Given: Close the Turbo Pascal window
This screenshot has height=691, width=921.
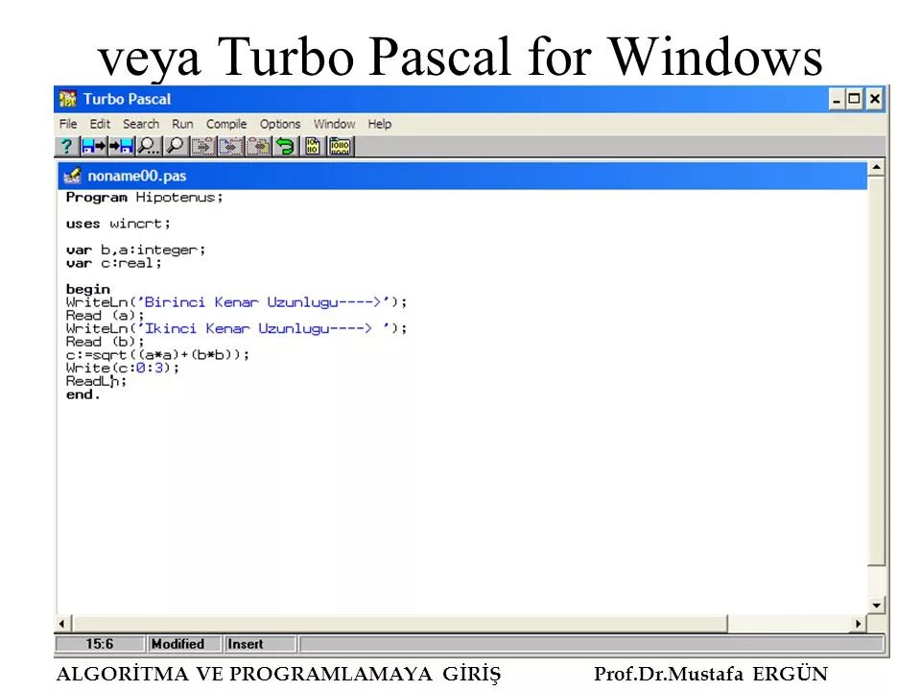Looking at the screenshot, I should tap(875, 99).
